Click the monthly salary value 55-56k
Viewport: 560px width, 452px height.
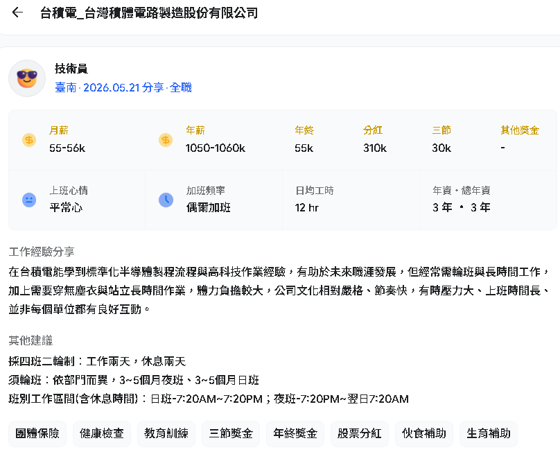pyautogui.click(x=67, y=148)
